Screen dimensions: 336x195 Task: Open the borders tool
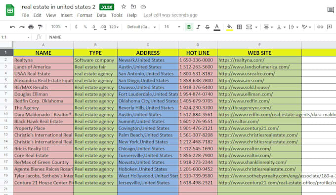click(x=239, y=27)
